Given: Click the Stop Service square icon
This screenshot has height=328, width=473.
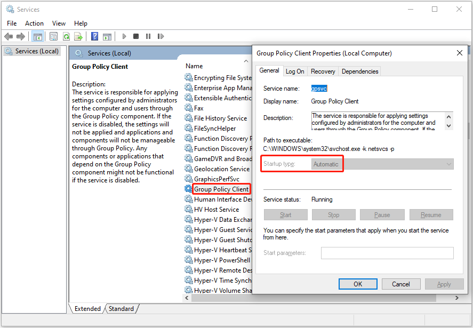Looking at the screenshot, I should (136, 36).
